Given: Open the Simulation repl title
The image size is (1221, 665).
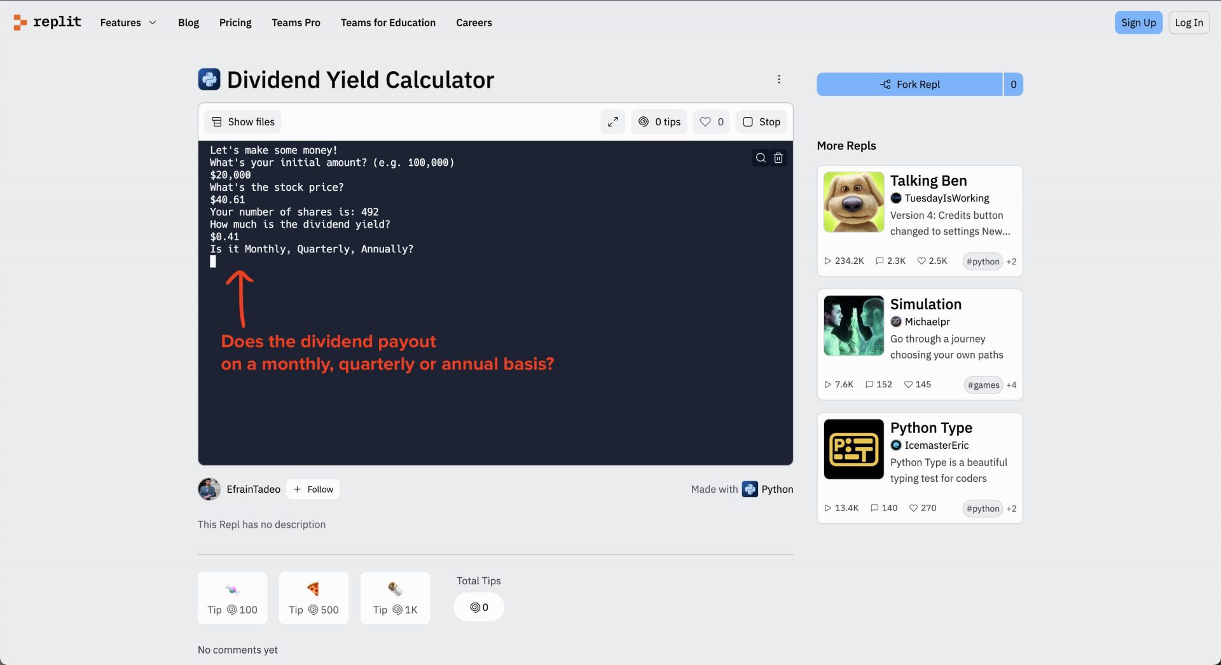Looking at the screenshot, I should [x=926, y=304].
